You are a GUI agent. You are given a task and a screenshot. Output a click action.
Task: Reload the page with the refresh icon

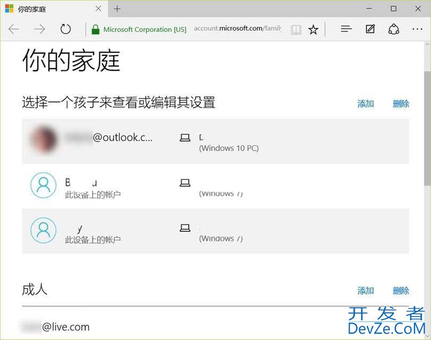pyautogui.click(x=65, y=29)
